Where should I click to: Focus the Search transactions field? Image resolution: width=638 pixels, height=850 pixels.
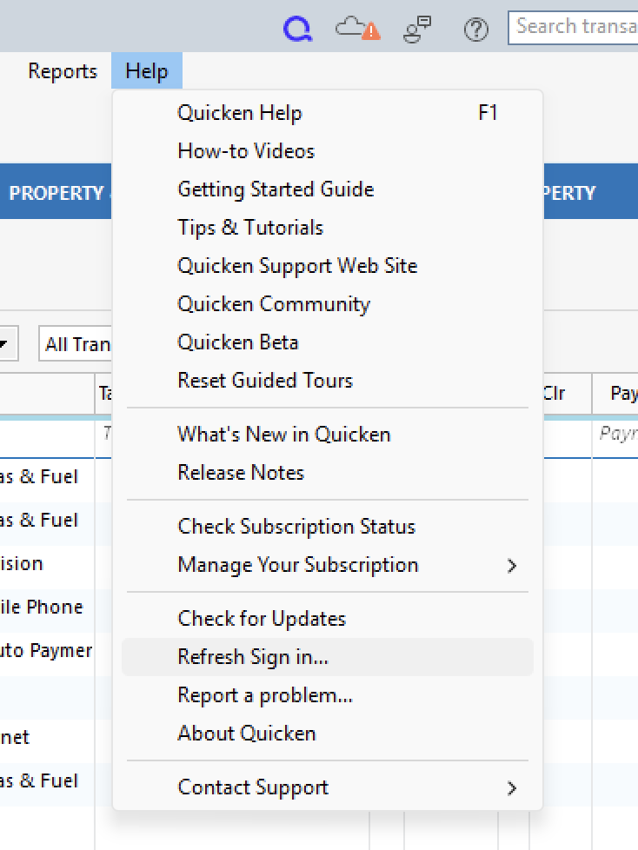573,27
